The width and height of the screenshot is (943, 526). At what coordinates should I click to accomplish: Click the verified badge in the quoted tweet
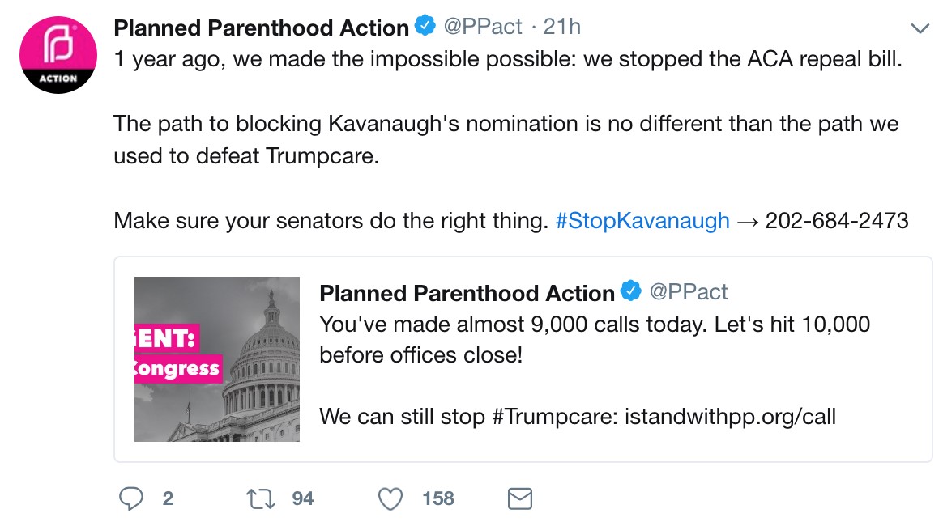pyautogui.click(x=631, y=291)
